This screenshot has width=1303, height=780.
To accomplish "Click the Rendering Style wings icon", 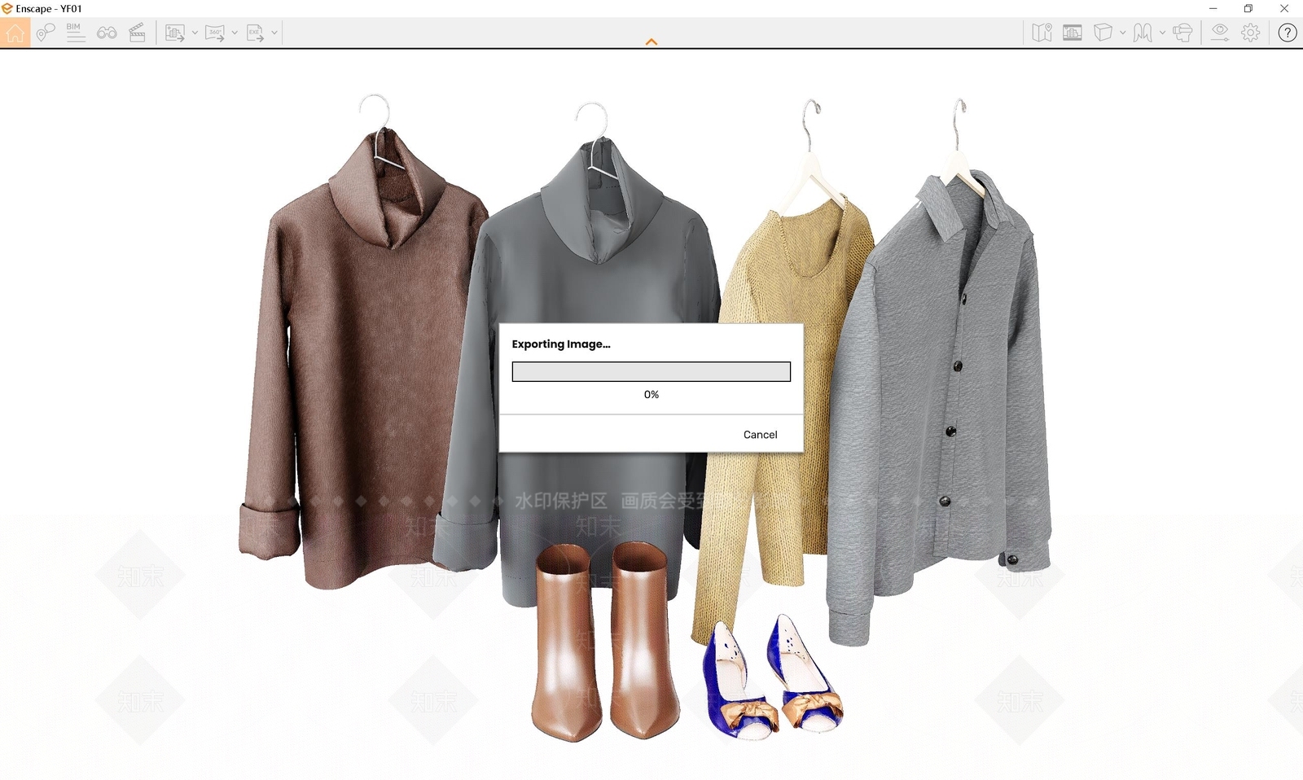I will pyautogui.click(x=1143, y=33).
